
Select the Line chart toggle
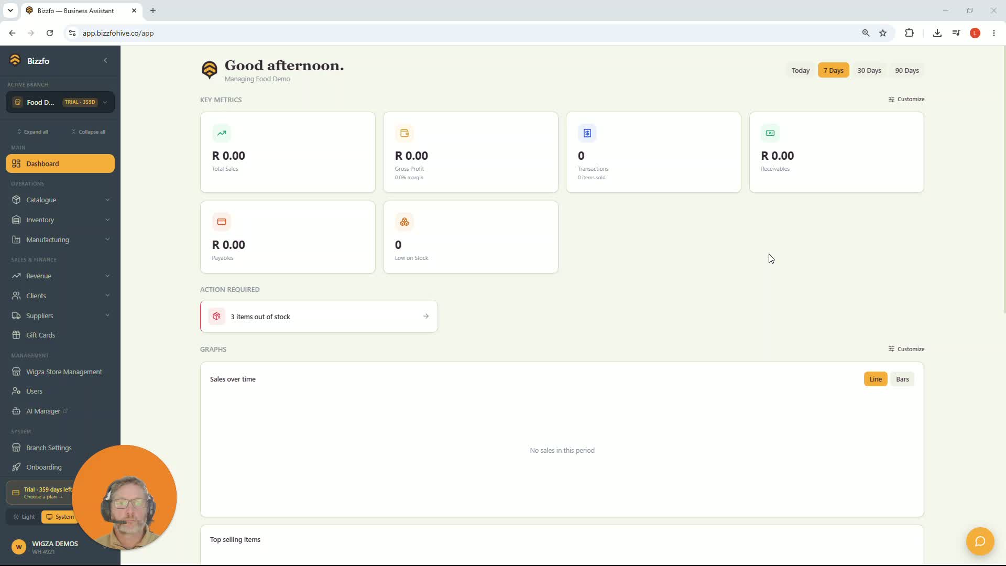pyautogui.click(x=876, y=379)
